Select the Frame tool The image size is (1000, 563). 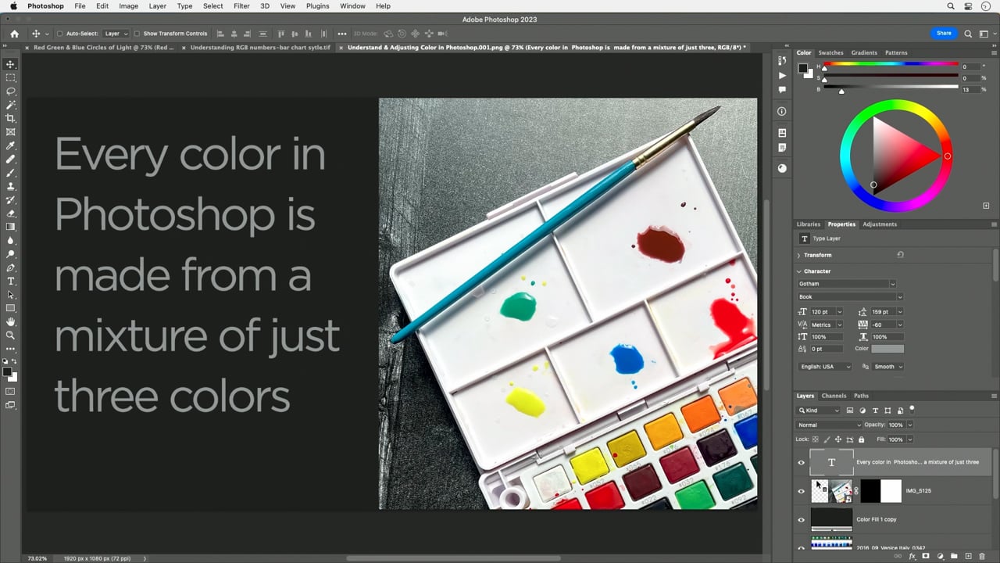pyautogui.click(x=10, y=132)
